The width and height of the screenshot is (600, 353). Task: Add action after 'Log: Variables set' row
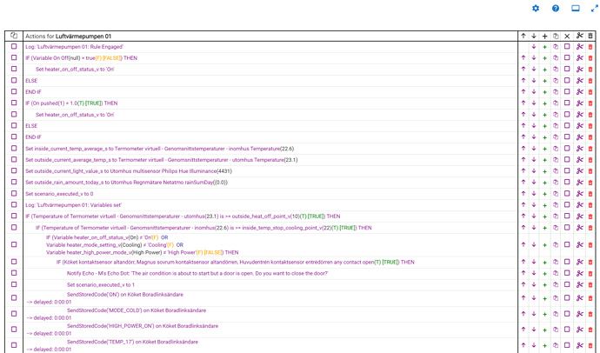pos(544,205)
